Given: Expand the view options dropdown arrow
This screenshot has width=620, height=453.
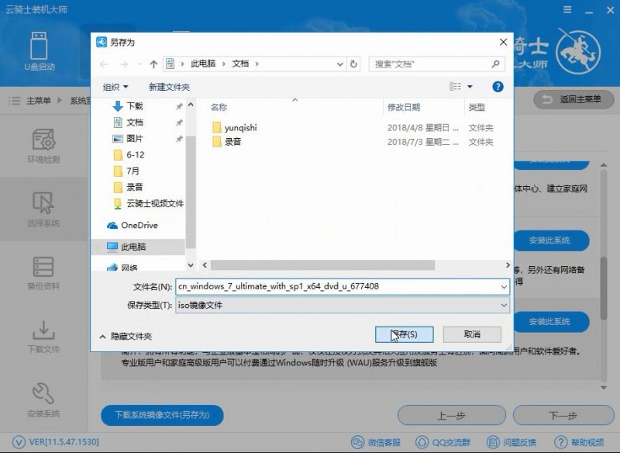Looking at the screenshot, I should [470, 86].
